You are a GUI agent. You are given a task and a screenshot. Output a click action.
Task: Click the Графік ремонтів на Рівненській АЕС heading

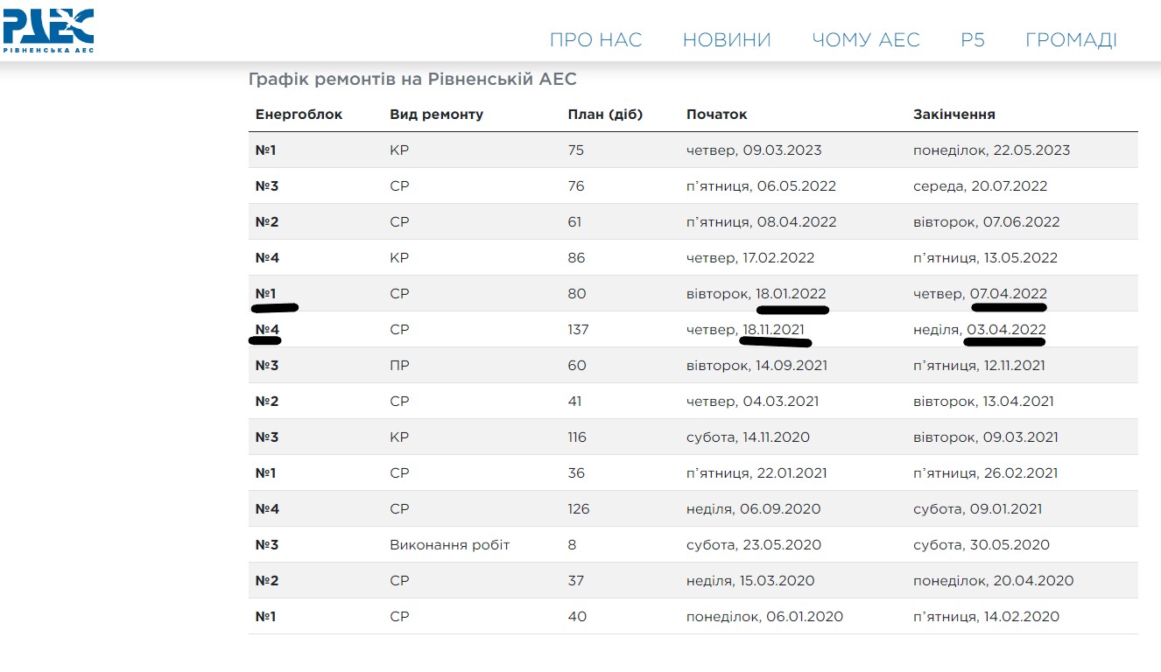pos(412,80)
